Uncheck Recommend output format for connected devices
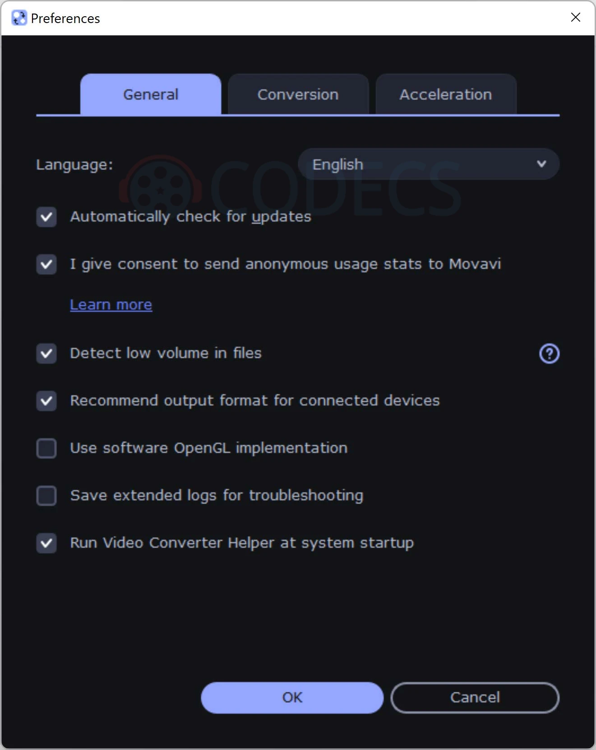596x750 pixels. pyautogui.click(x=46, y=401)
